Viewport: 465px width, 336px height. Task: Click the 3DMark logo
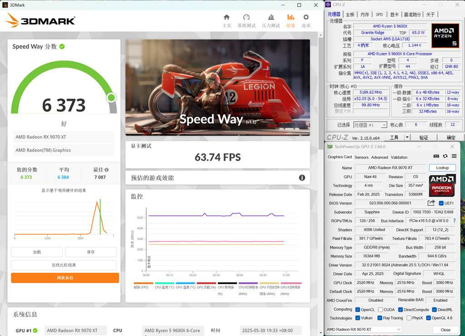pos(40,20)
